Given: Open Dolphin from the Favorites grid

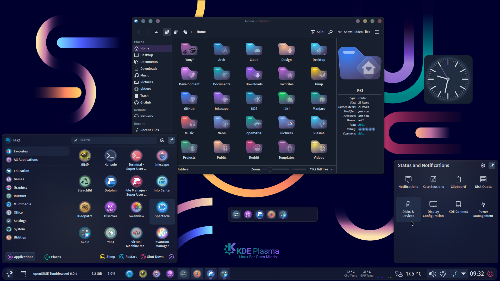Looking at the screenshot, I should (x=110, y=184).
